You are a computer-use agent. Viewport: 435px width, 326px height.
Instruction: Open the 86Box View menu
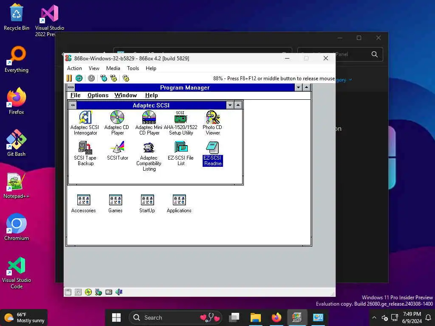click(94, 68)
